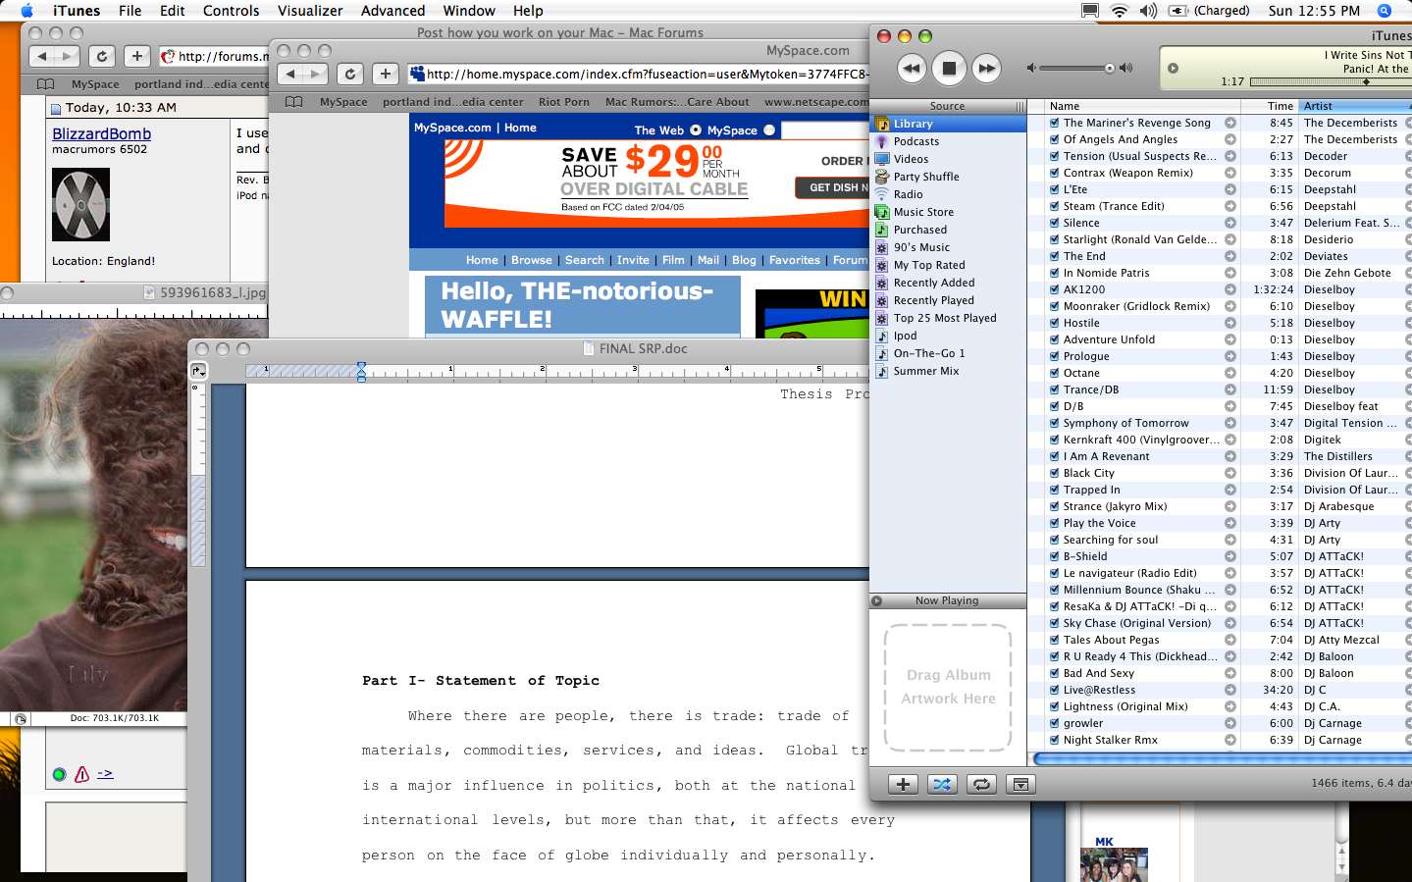The height and width of the screenshot is (882, 1412).
Task: Uncheck the AK1200 track
Action: 1054,289
